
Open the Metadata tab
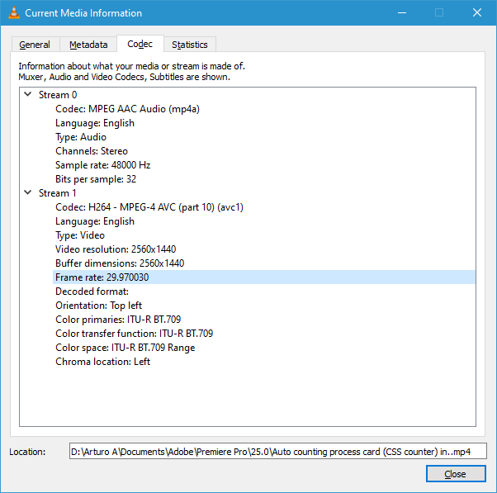coord(88,45)
